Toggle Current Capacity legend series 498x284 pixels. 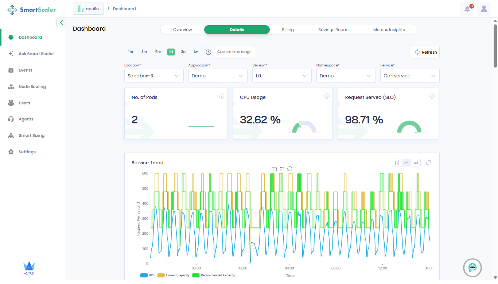[174, 275]
